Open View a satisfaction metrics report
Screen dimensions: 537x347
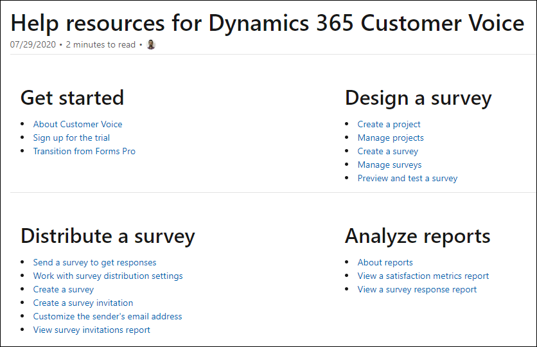[x=423, y=276]
